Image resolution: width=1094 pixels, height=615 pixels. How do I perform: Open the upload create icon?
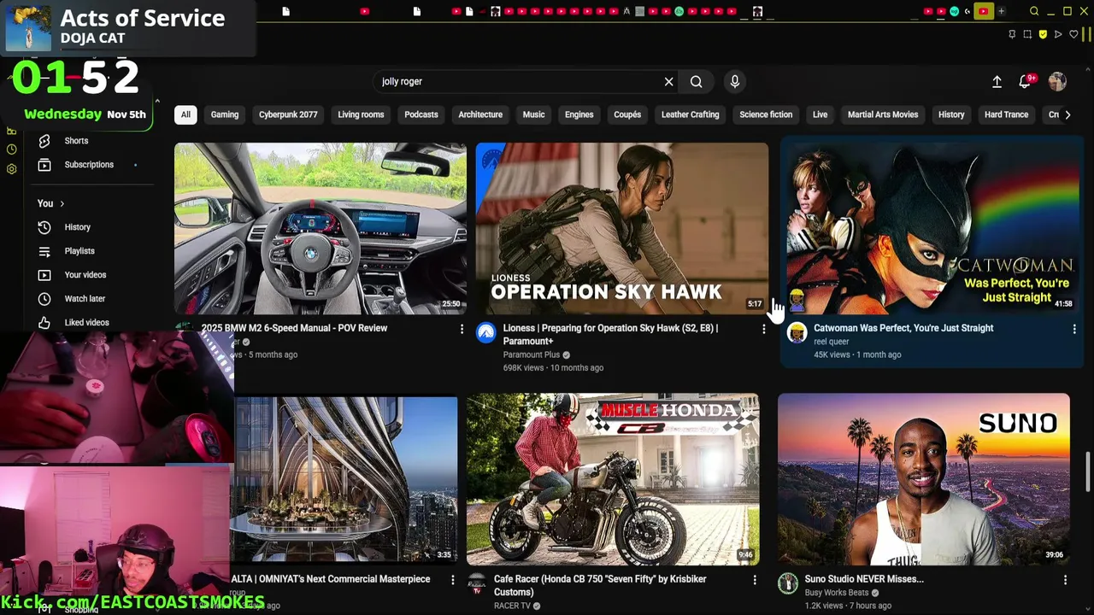[997, 81]
